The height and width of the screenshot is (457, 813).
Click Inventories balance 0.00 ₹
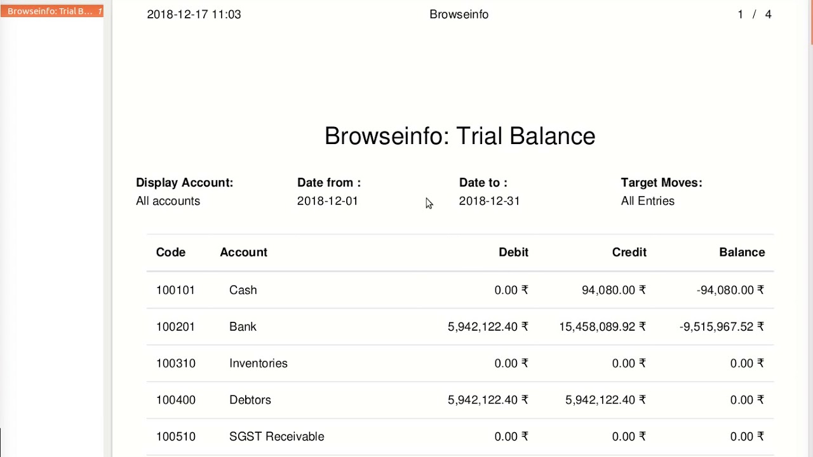(747, 364)
